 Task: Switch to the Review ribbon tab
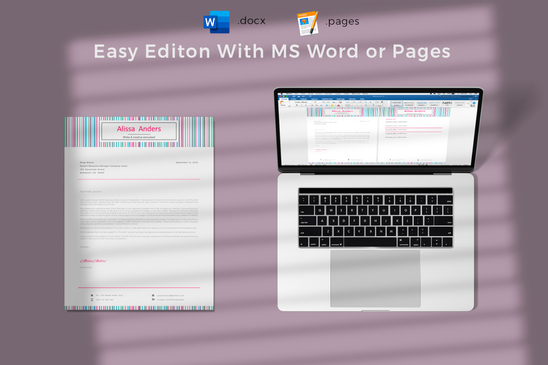tap(352, 99)
